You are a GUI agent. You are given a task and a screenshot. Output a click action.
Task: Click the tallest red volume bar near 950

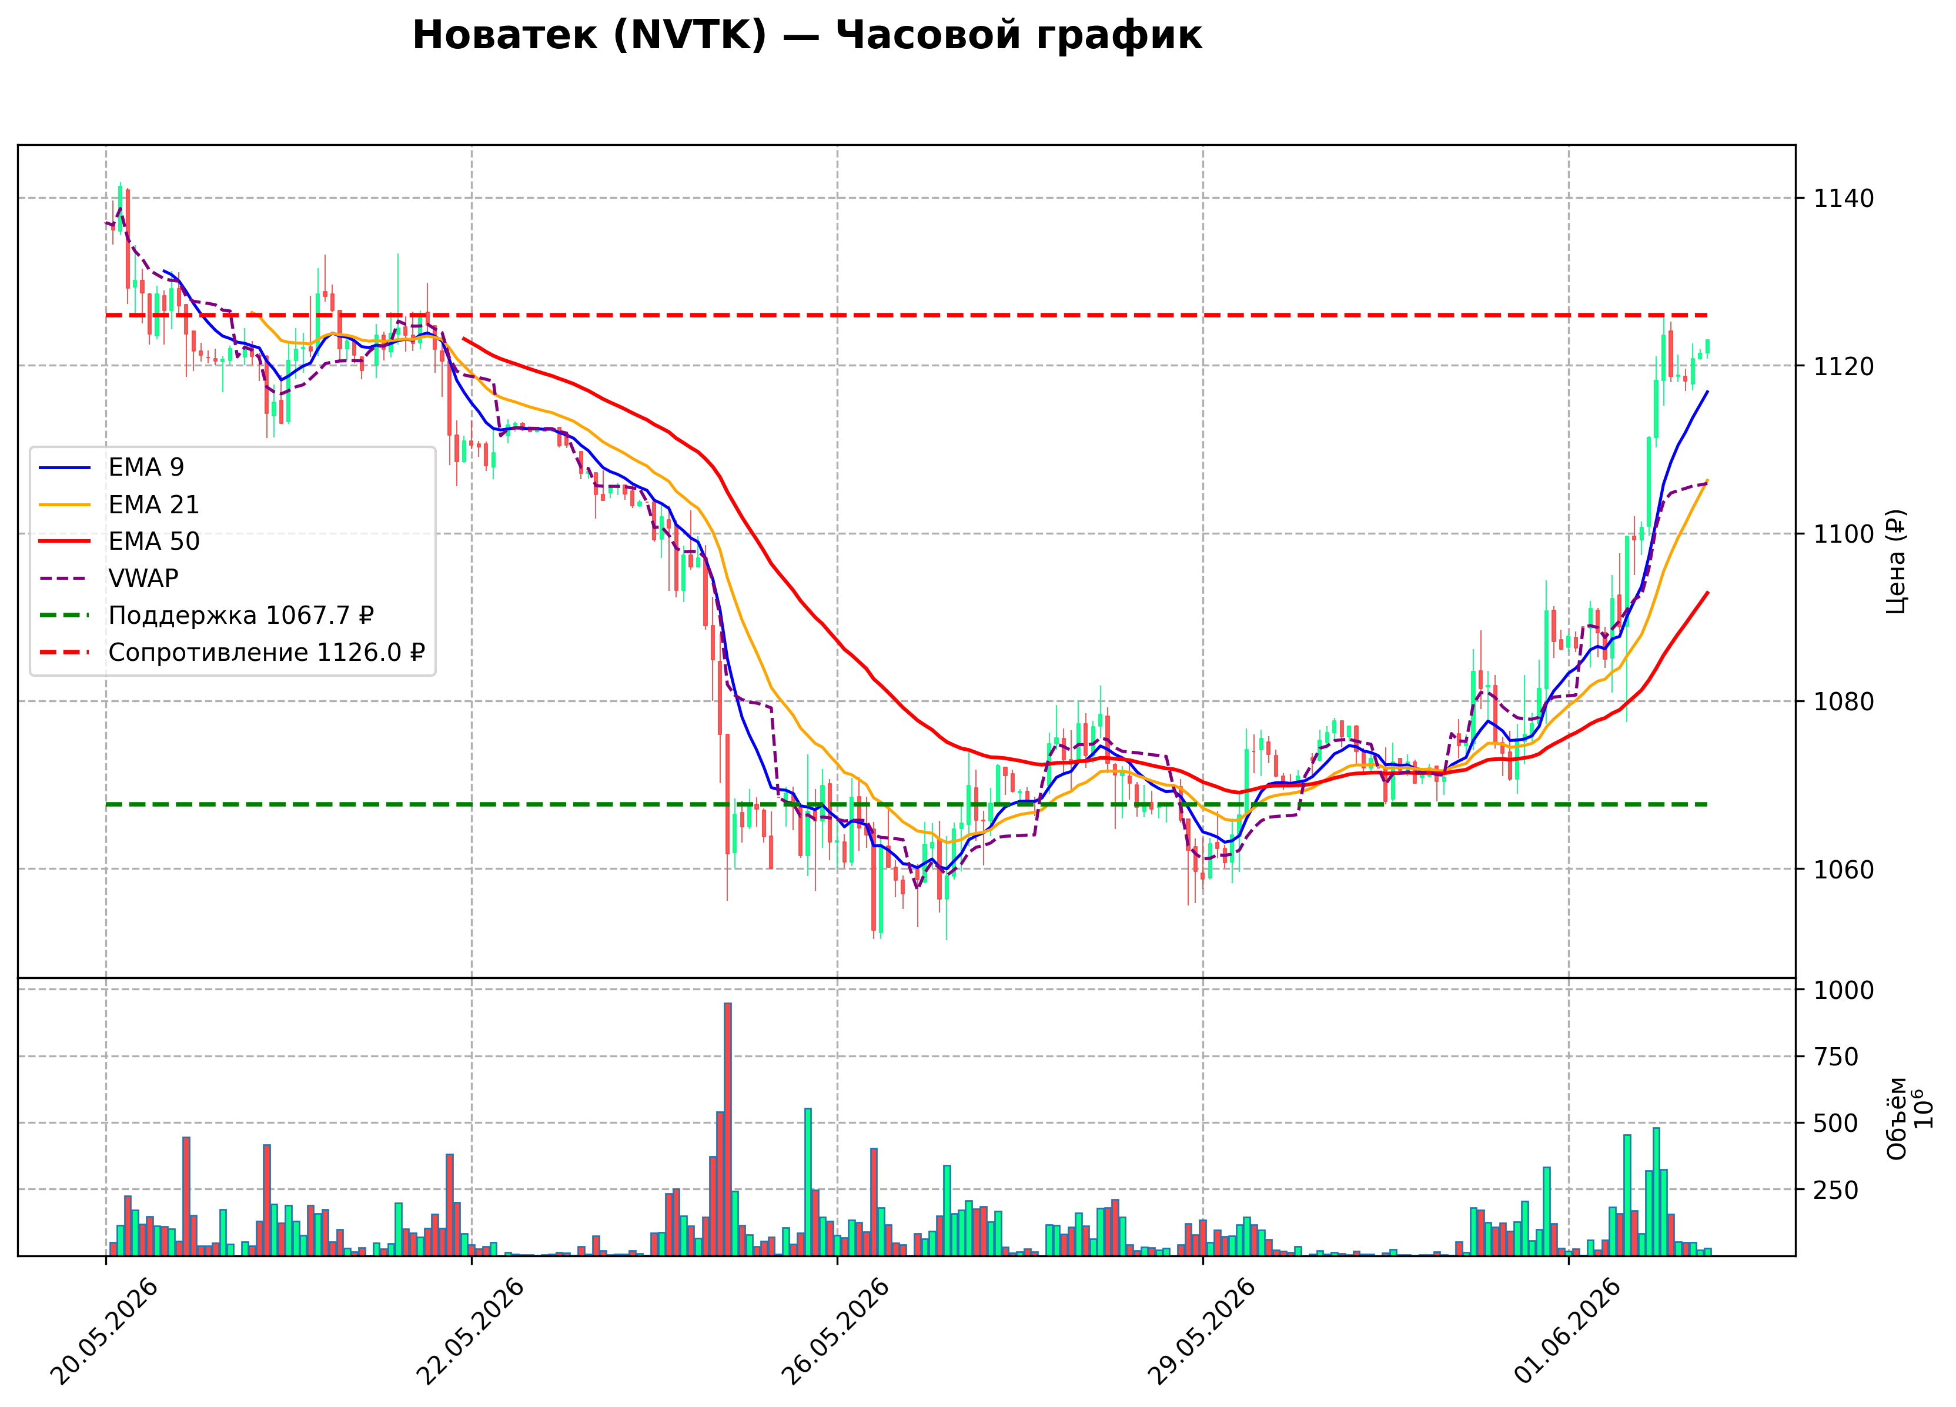pyautogui.click(x=728, y=1129)
